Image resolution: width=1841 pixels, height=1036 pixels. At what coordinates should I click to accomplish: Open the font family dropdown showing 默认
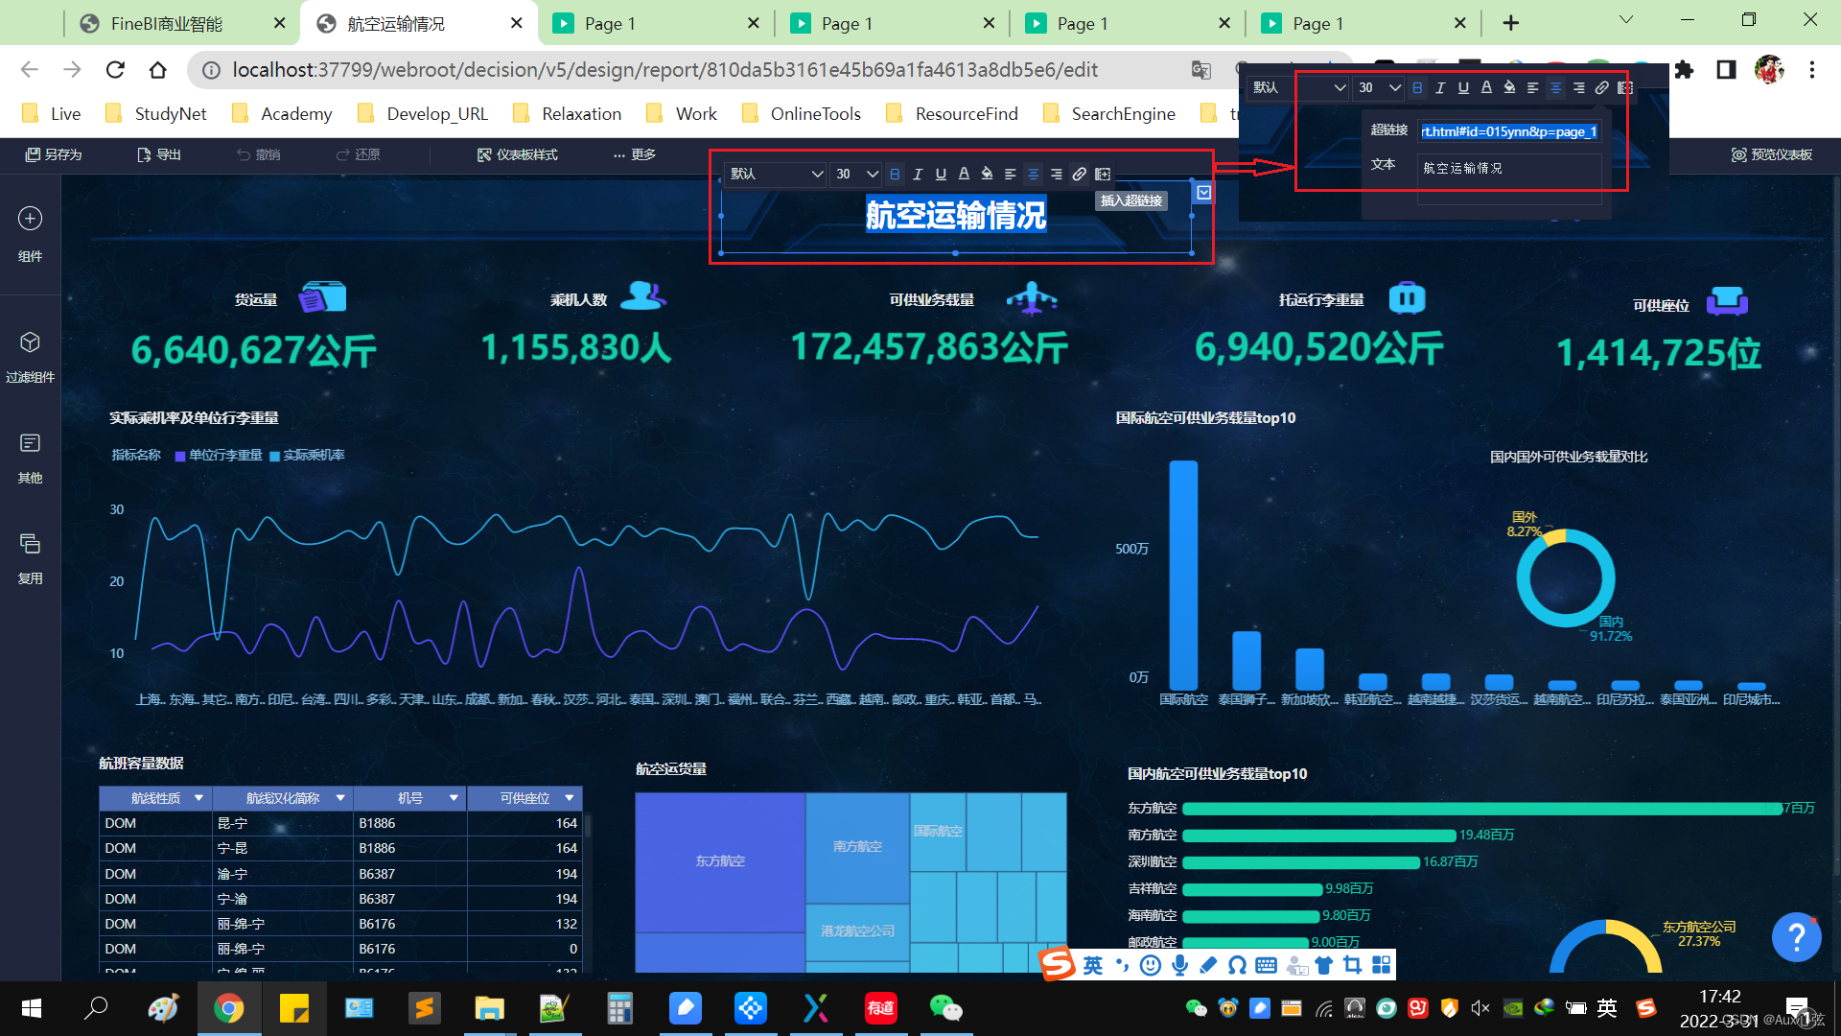tap(775, 174)
